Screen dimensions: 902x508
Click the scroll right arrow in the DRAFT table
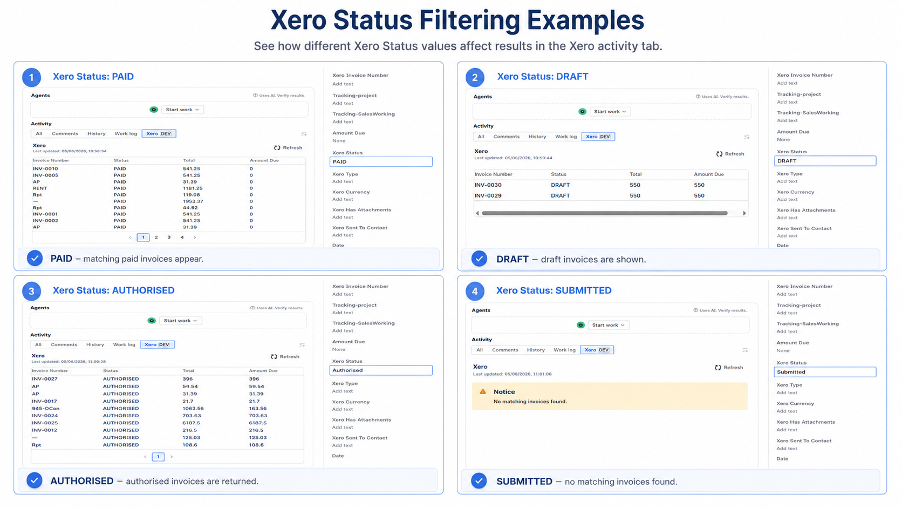[x=744, y=213]
